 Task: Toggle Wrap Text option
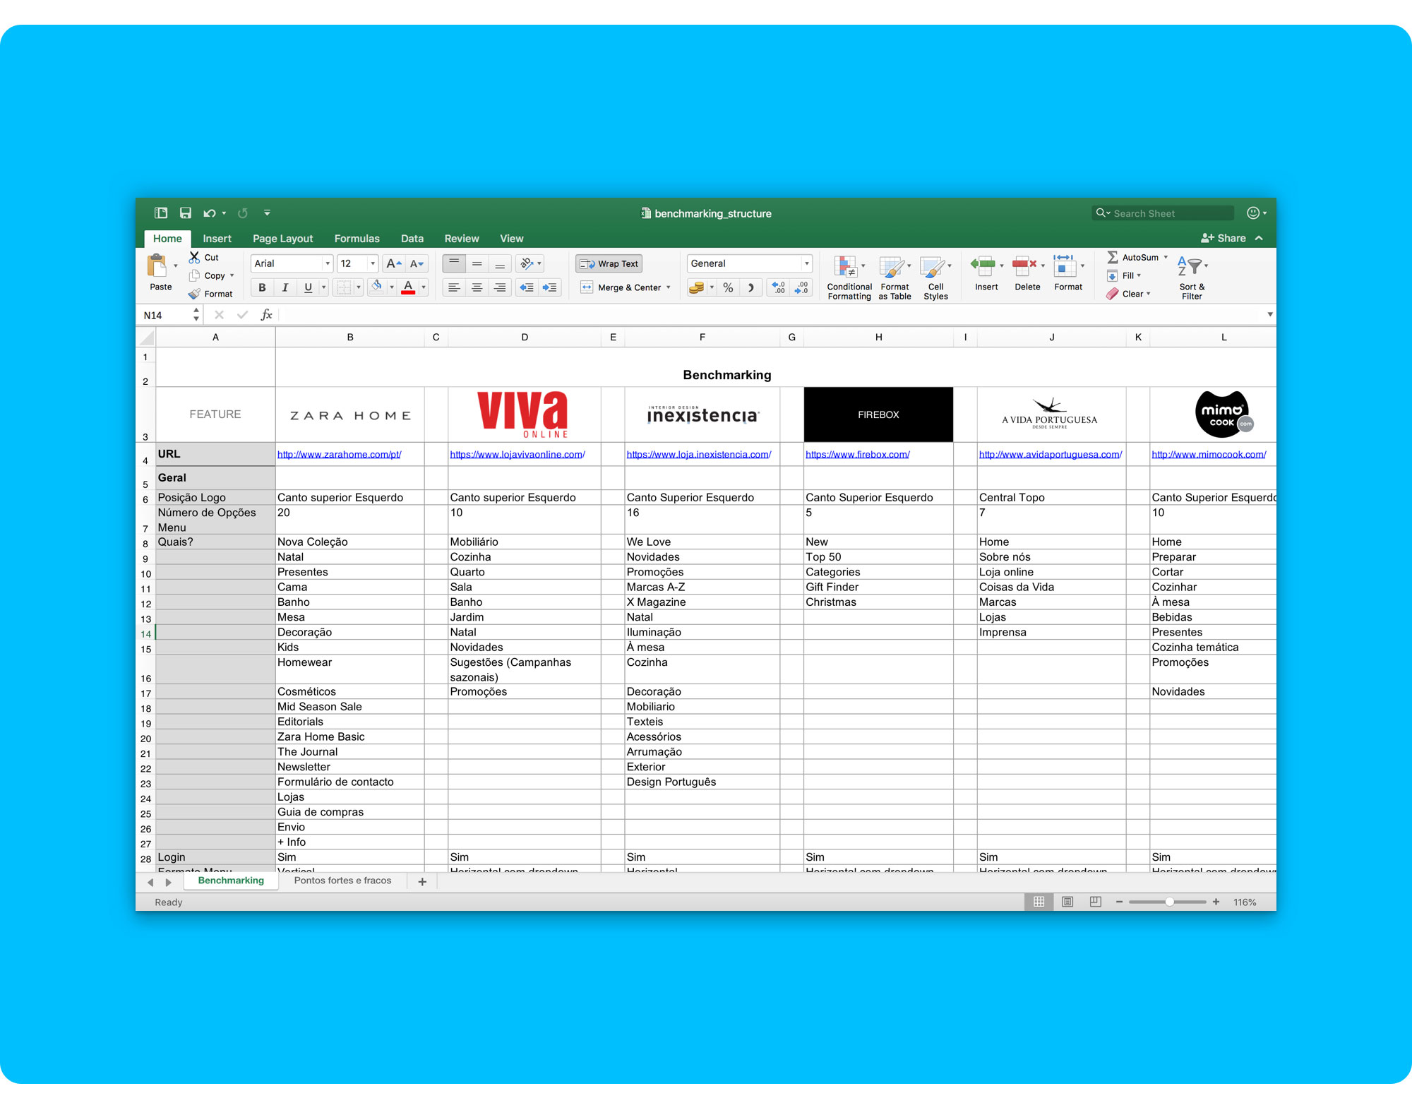coord(609,263)
